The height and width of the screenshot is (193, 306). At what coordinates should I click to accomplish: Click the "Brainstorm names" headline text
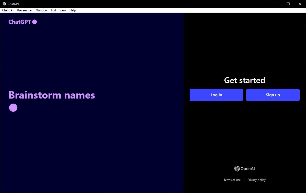[52, 95]
